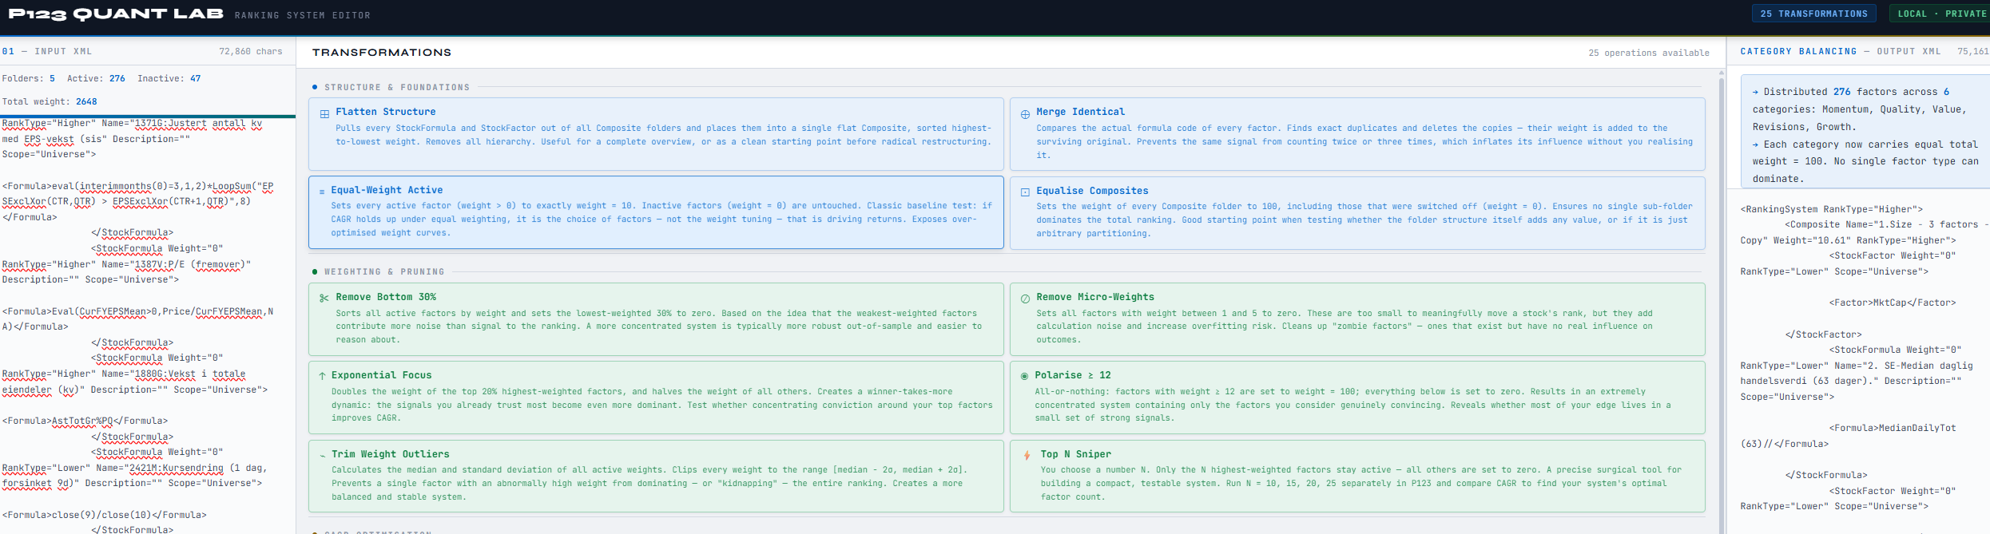This screenshot has height=534, width=1990.
Task: Click the P123 Quant Lab logo
Action: point(116,14)
